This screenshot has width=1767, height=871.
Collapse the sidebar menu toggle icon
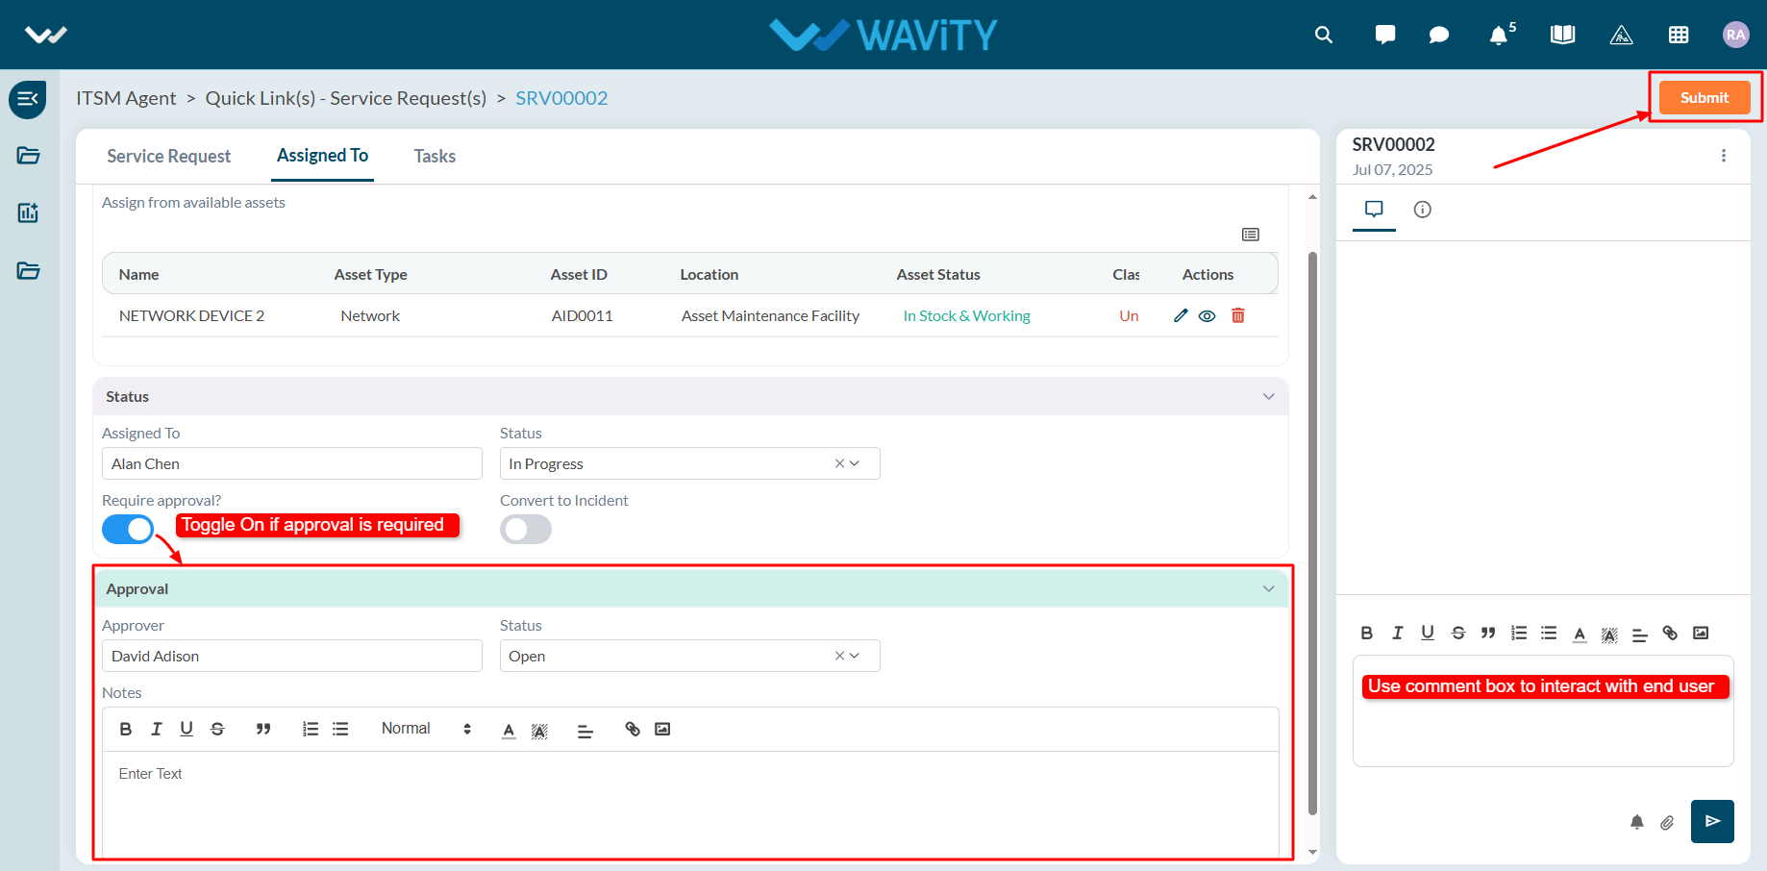(x=28, y=98)
